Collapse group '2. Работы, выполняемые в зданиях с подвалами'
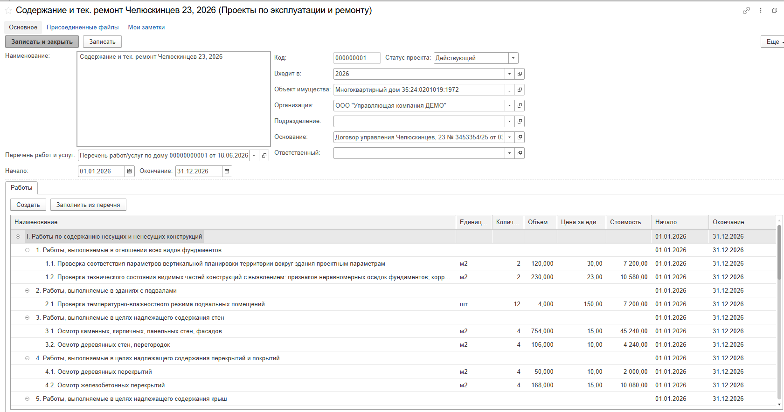This screenshot has height=412, width=784. pos(27,291)
